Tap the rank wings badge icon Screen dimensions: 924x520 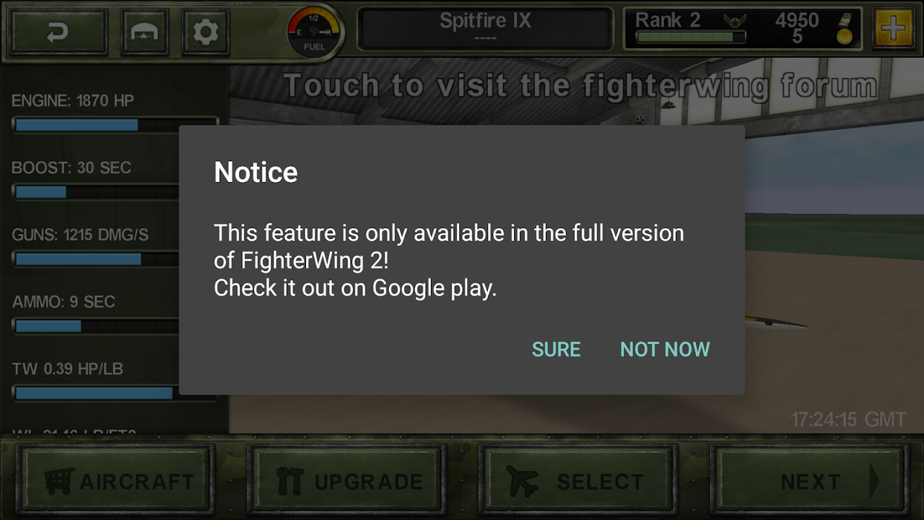point(735,21)
